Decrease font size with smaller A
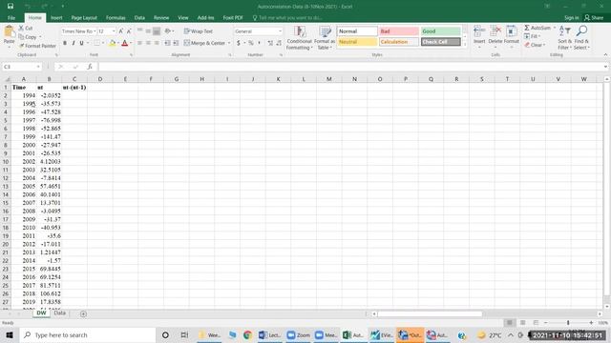Viewport: 611px width, 343px height. click(x=129, y=31)
